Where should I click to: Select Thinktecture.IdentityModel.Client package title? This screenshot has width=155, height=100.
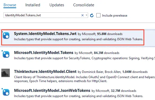coord(45,72)
